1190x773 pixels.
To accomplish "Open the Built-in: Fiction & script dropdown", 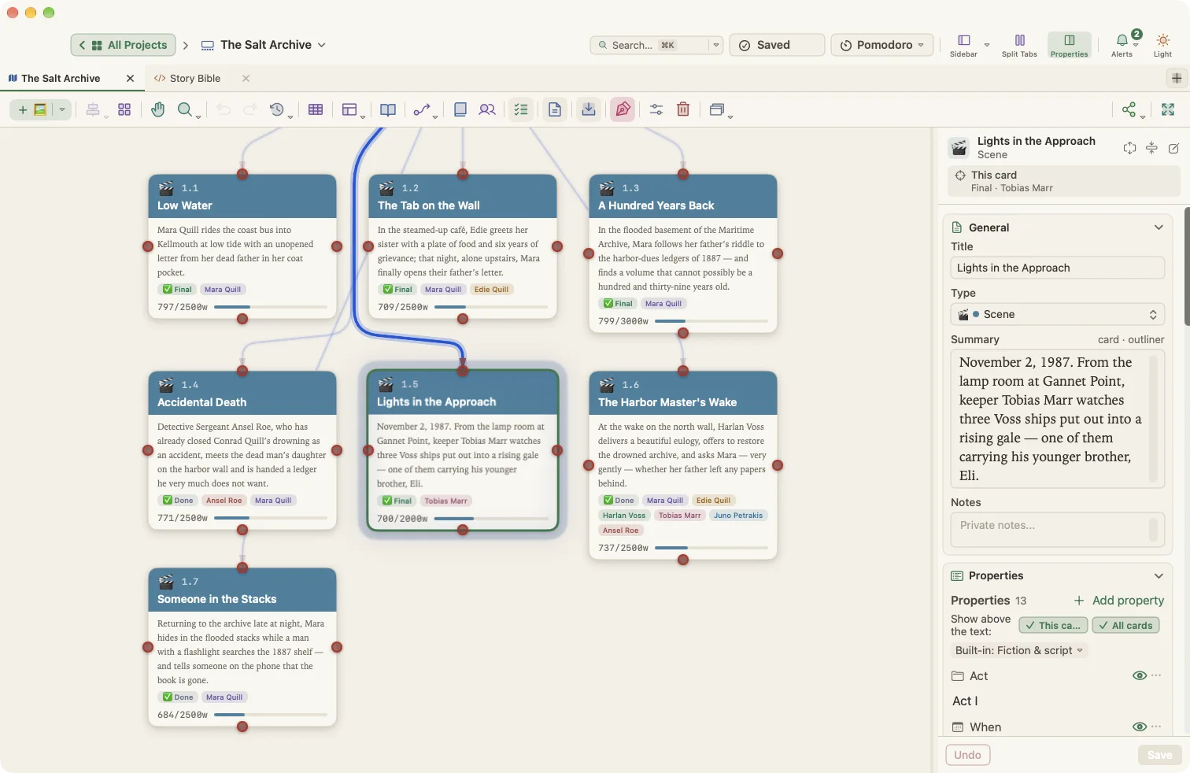I will (1019, 650).
